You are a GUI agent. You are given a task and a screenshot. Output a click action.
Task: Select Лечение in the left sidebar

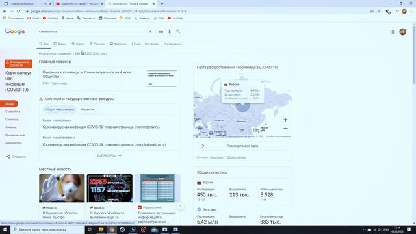(x=11, y=127)
